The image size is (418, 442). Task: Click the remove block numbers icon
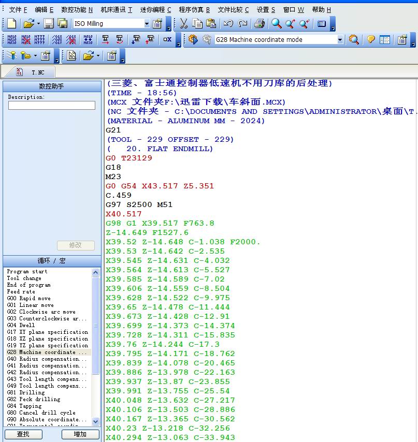26,40
